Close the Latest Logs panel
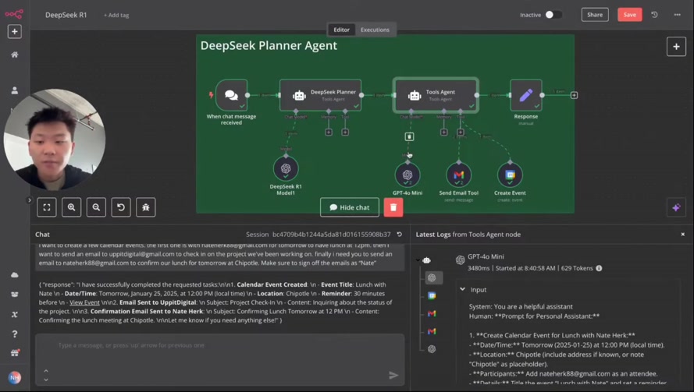This screenshot has width=694, height=392. click(x=682, y=235)
